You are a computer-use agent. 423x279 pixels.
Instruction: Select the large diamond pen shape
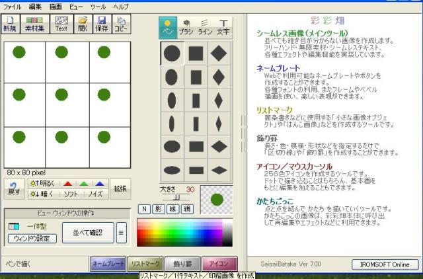(x=219, y=54)
